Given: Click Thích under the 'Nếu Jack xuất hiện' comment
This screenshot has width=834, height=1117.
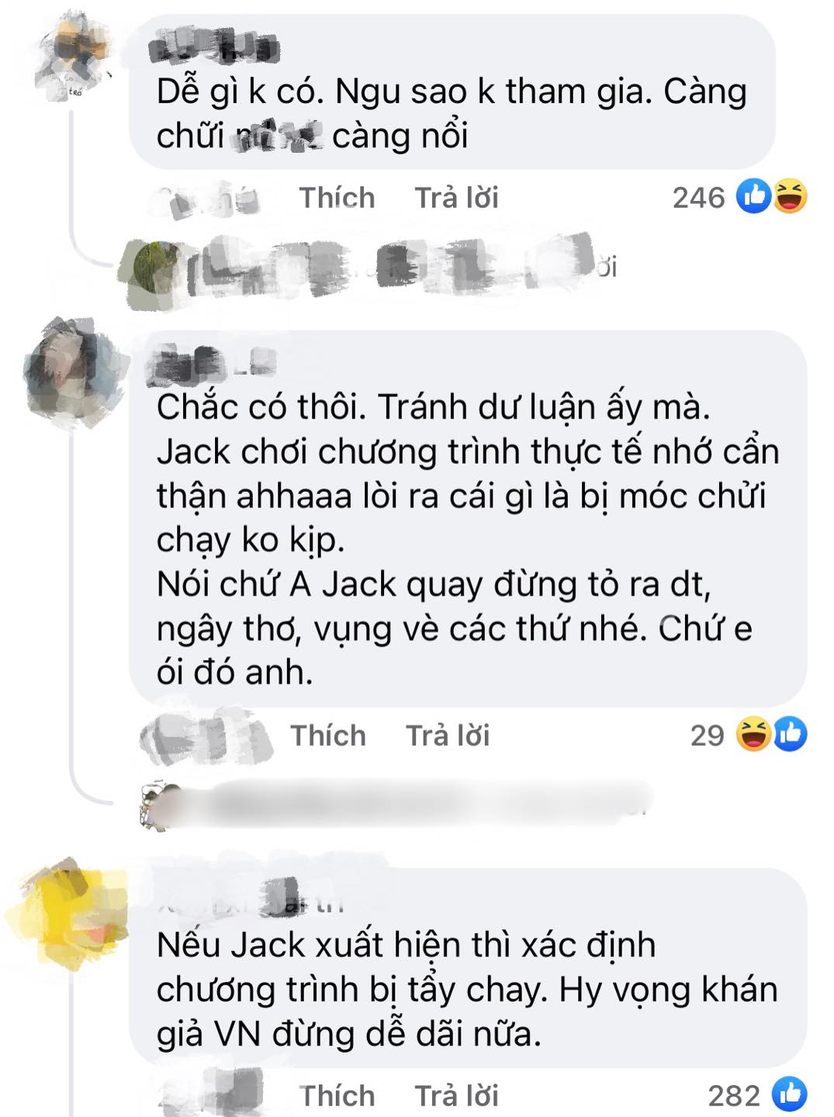Looking at the screenshot, I should pos(337,1095).
